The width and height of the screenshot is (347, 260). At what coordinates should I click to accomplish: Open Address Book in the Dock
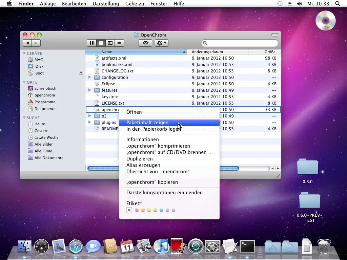(x=110, y=246)
